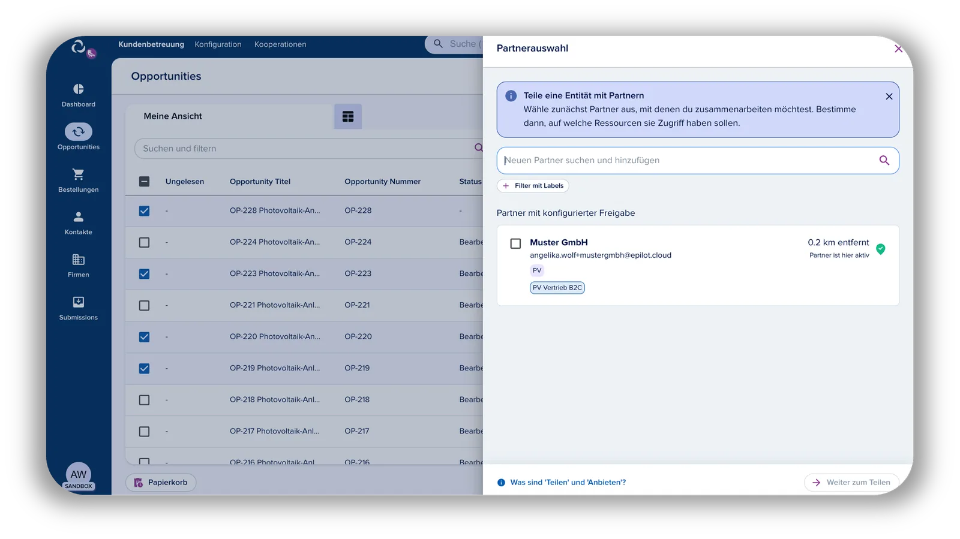Click the PV Vertrieb B2C label chip
The width and height of the screenshot is (960, 539).
click(x=557, y=288)
